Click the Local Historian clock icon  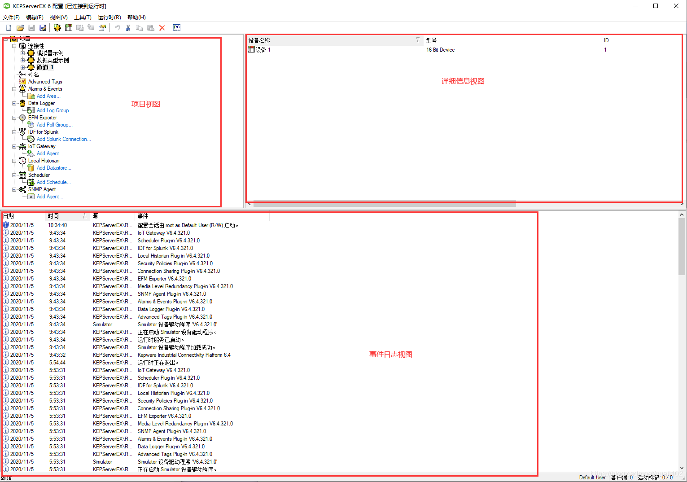[x=22, y=161]
